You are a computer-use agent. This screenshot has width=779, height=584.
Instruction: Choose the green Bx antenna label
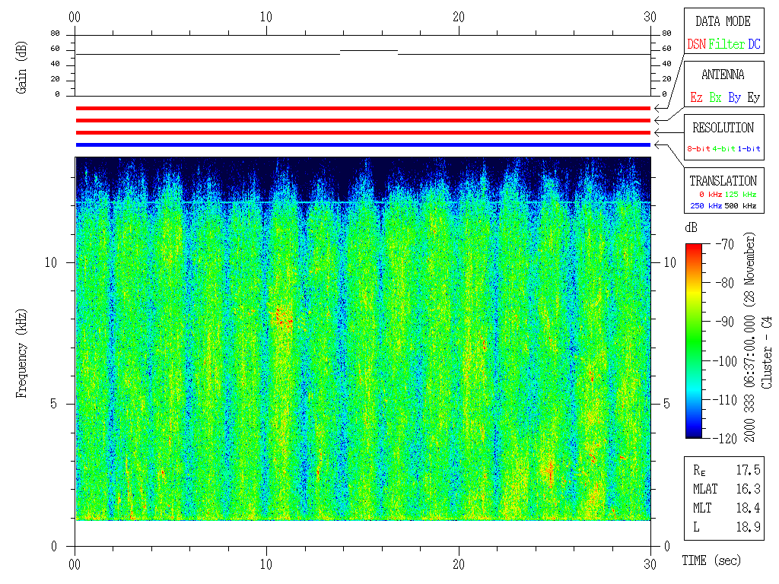tap(715, 97)
